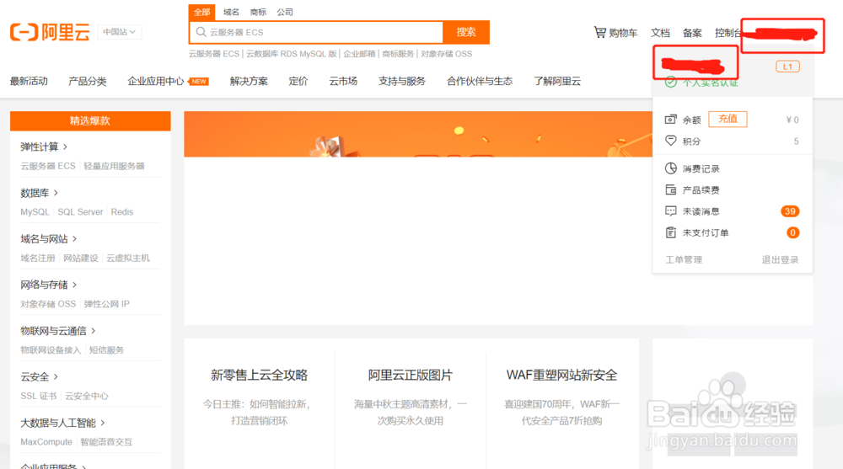The height and width of the screenshot is (469, 843).
Task: Open the 文档 link
Action: [x=660, y=33]
